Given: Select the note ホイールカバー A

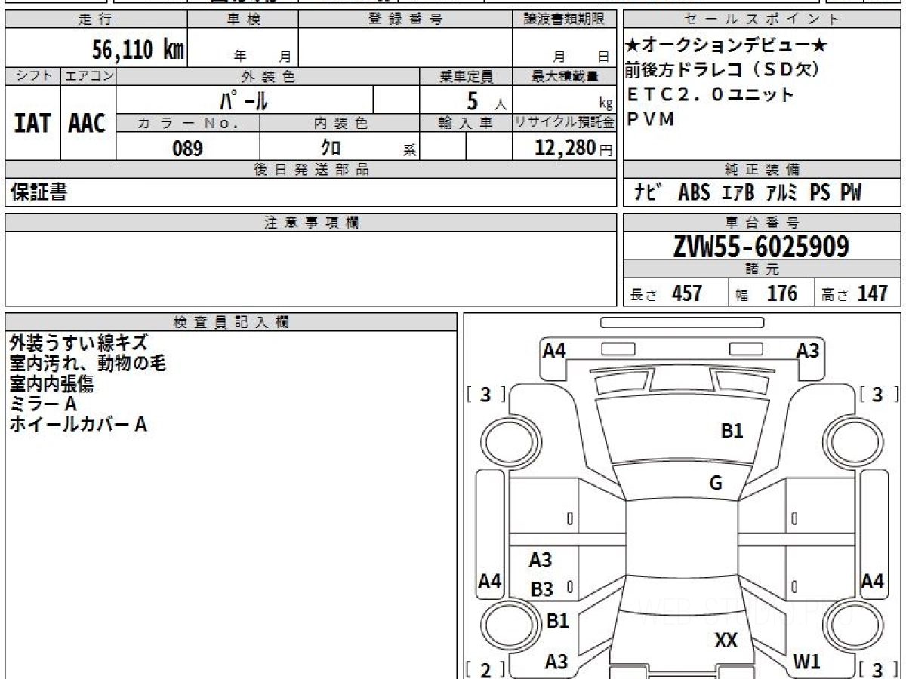Looking at the screenshot, I should point(78,425).
